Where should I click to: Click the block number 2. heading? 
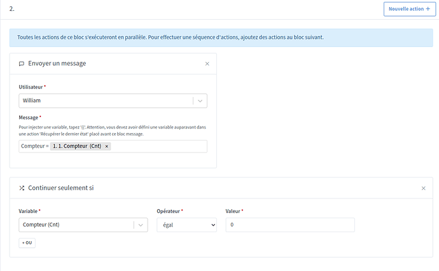pos(12,10)
